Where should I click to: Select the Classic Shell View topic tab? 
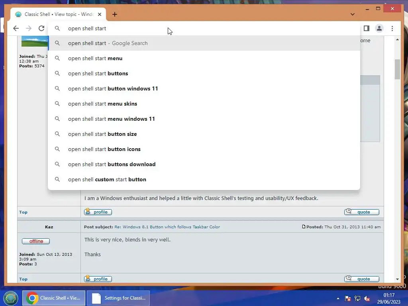coord(58,14)
